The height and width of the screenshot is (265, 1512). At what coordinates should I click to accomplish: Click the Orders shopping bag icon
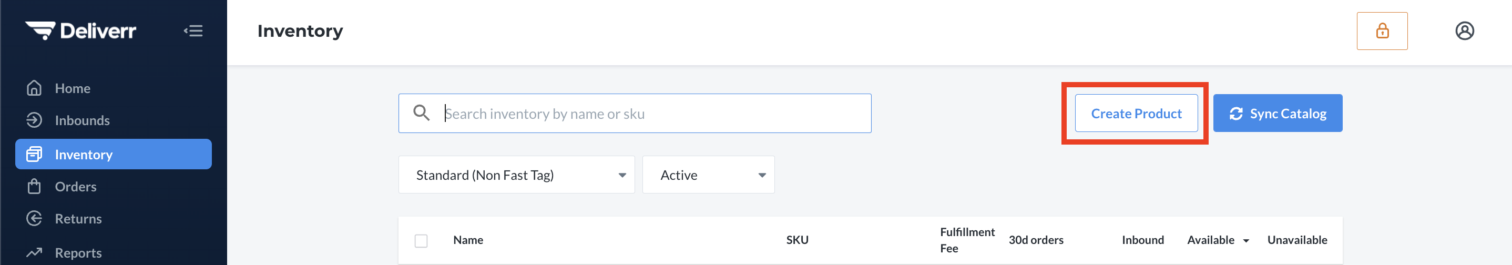click(x=34, y=186)
